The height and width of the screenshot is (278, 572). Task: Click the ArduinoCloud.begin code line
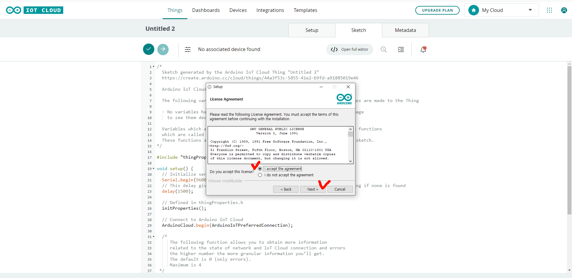pos(227,225)
